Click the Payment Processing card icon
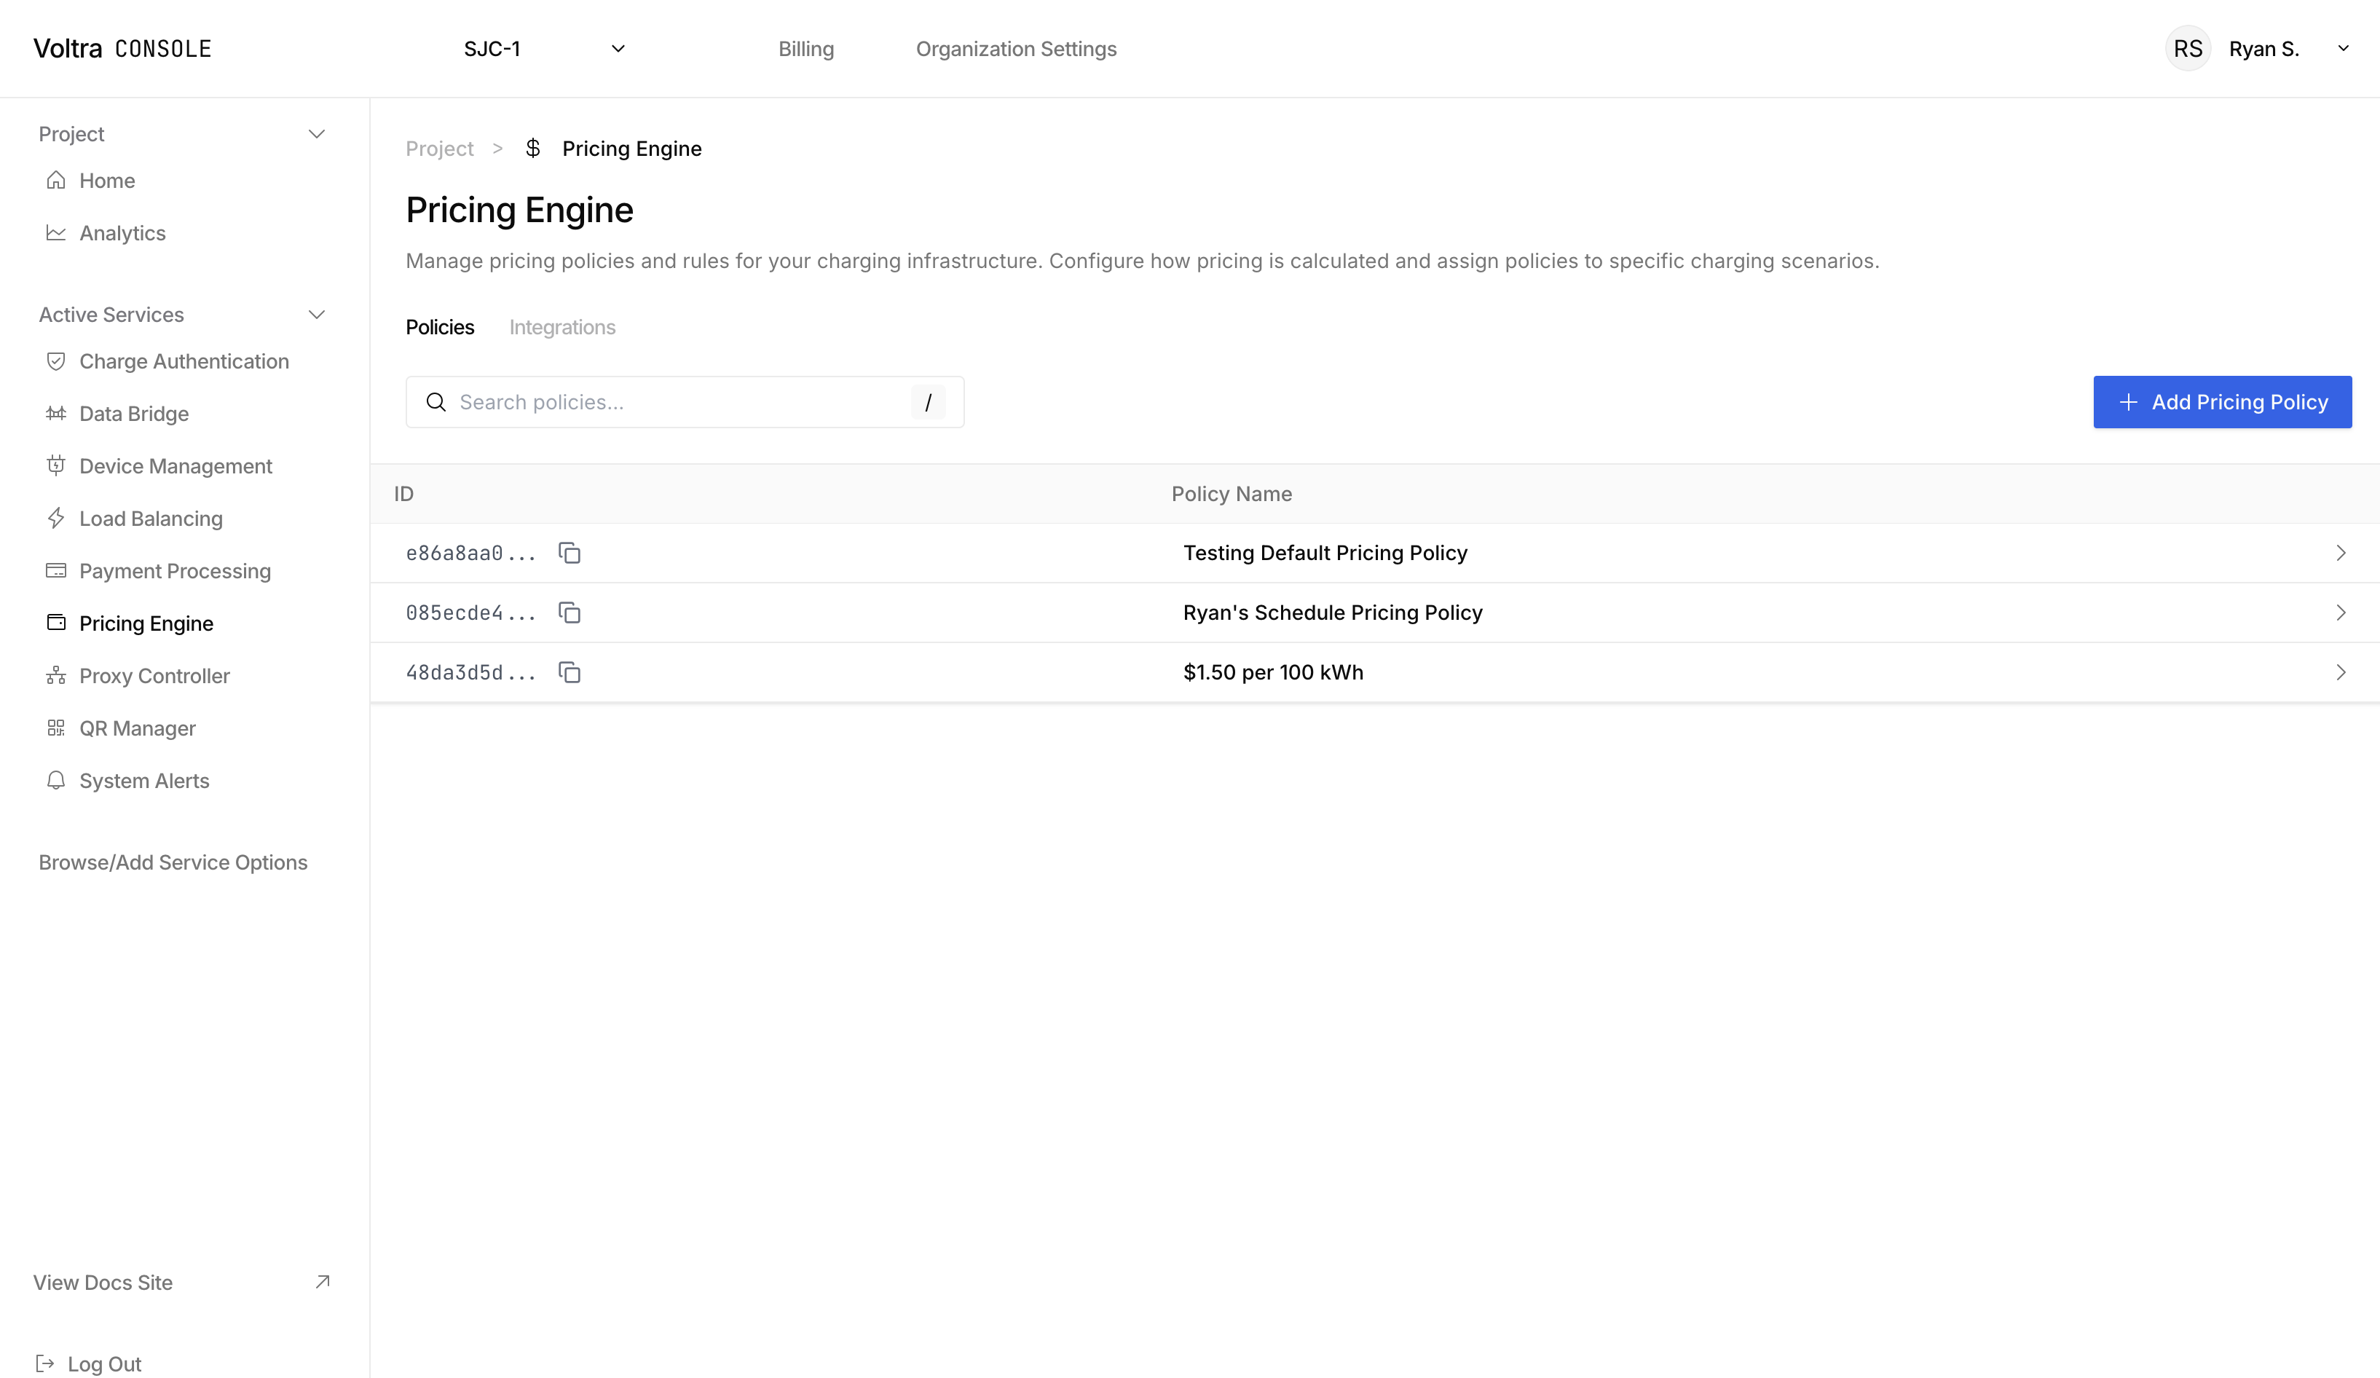The height and width of the screenshot is (1378, 2380). (56, 570)
